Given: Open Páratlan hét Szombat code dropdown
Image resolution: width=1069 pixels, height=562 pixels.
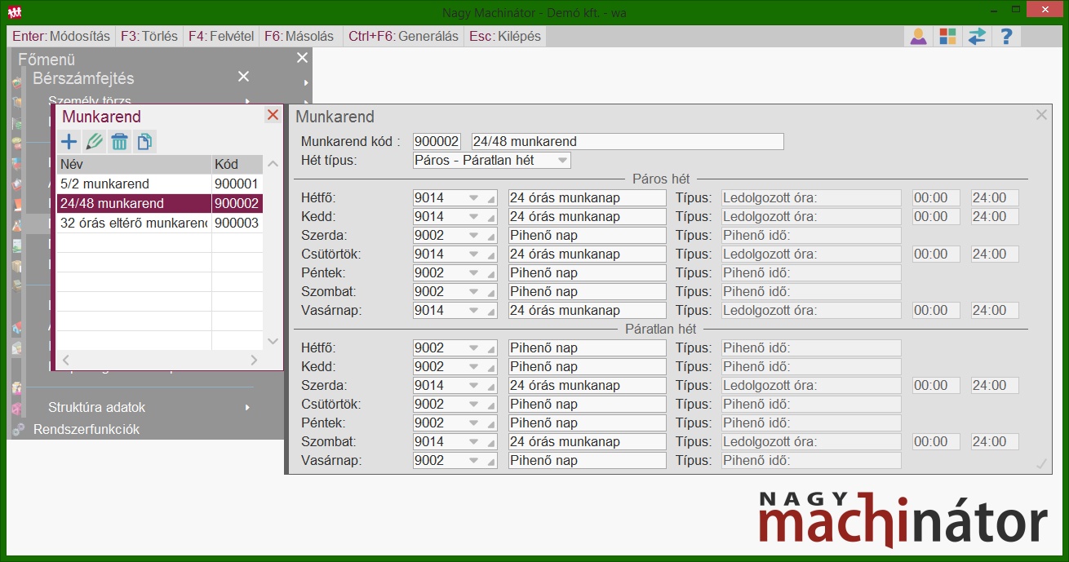Looking at the screenshot, I should click(473, 442).
